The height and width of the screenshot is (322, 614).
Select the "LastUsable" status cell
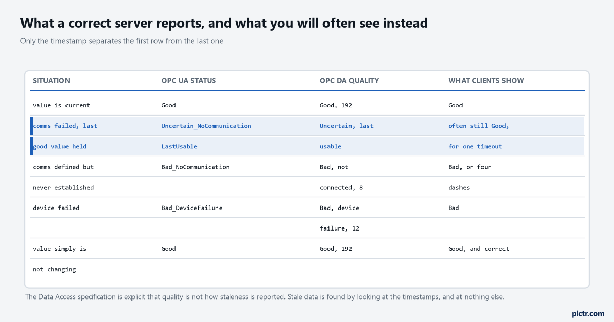(179, 146)
